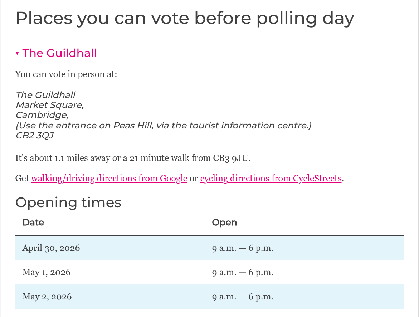
Task: Open cycling directions from CycleStreets link
Action: tap(271, 178)
